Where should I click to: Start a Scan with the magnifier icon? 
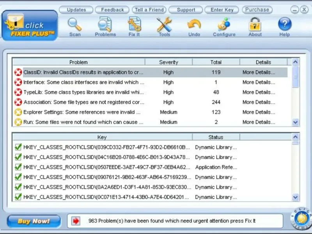(x=75, y=25)
